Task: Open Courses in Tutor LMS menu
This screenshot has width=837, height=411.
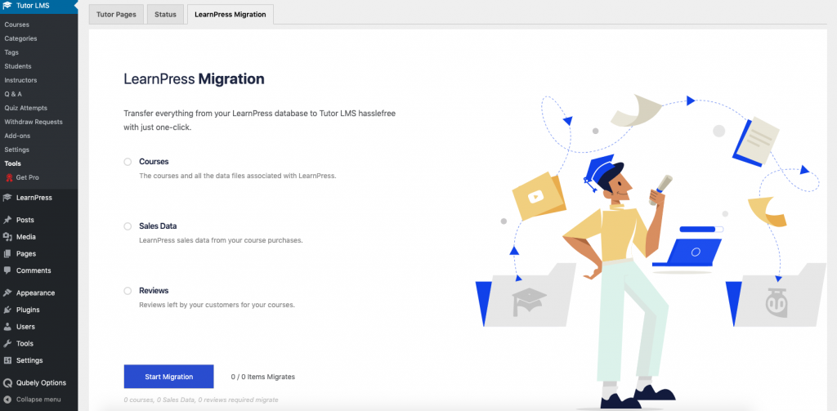Action: point(16,25)
